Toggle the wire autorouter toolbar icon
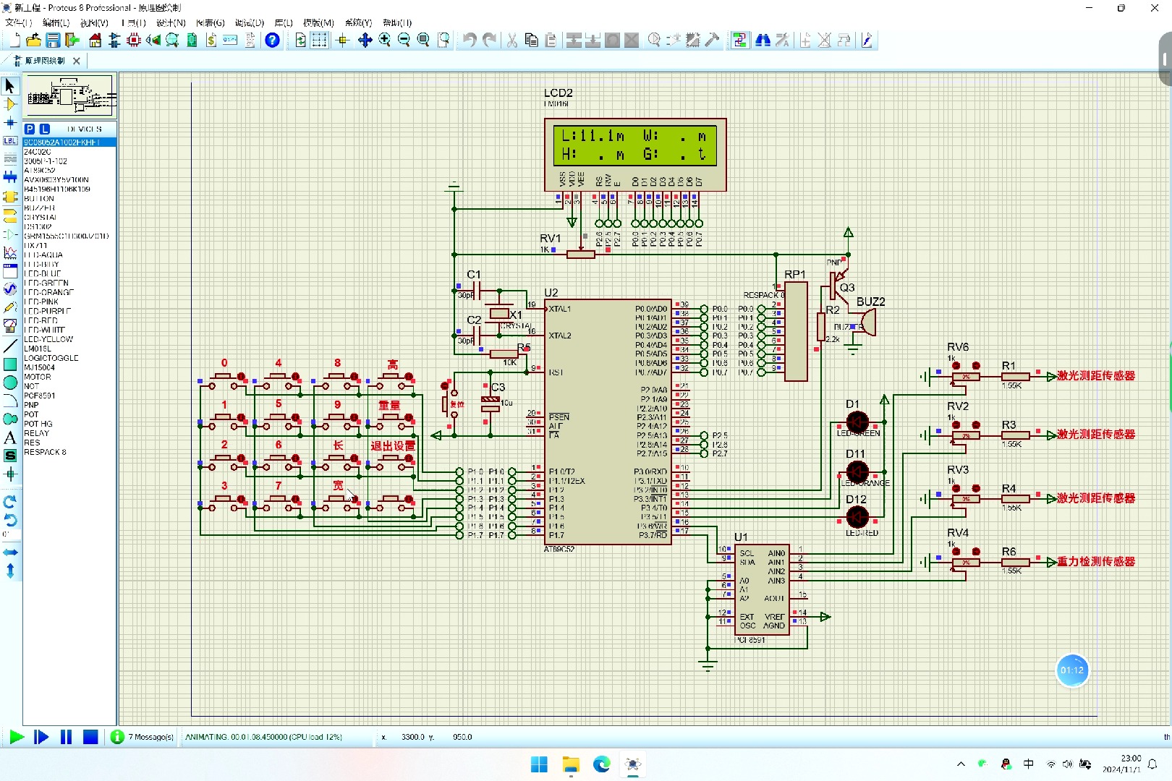The image size is (1172, 781). coord(739,40)
